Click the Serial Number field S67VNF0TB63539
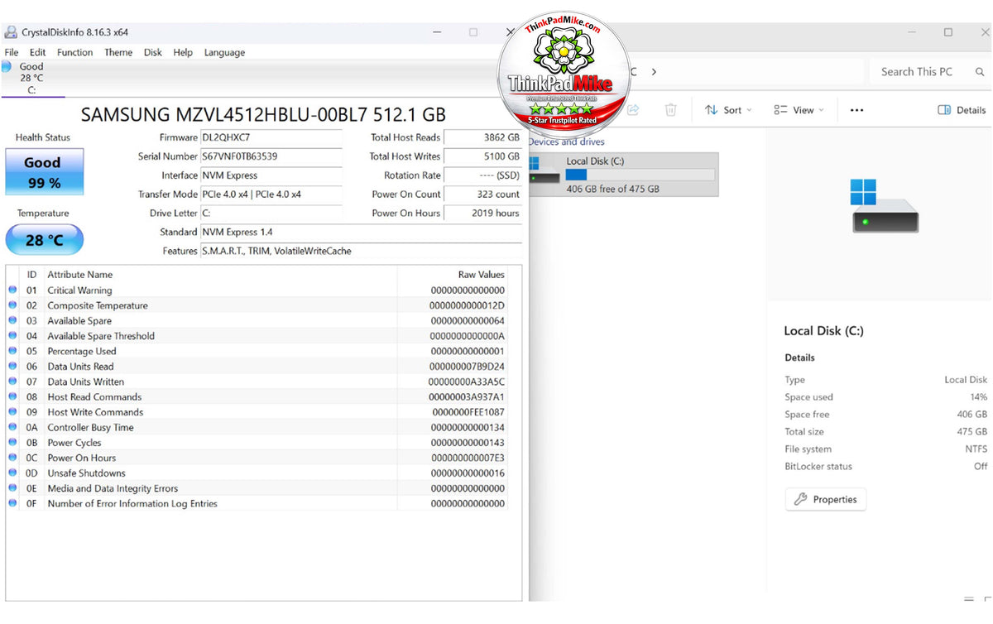 click(271, 156)
